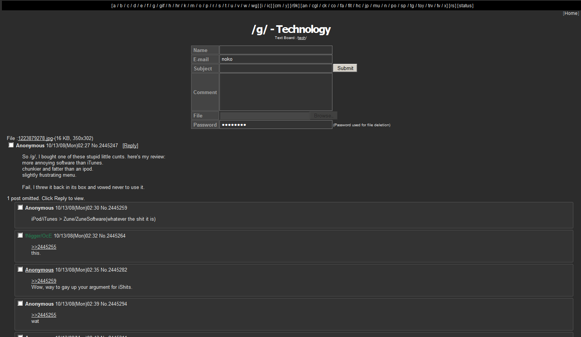Open the status link in top navigation

(465, 6)
